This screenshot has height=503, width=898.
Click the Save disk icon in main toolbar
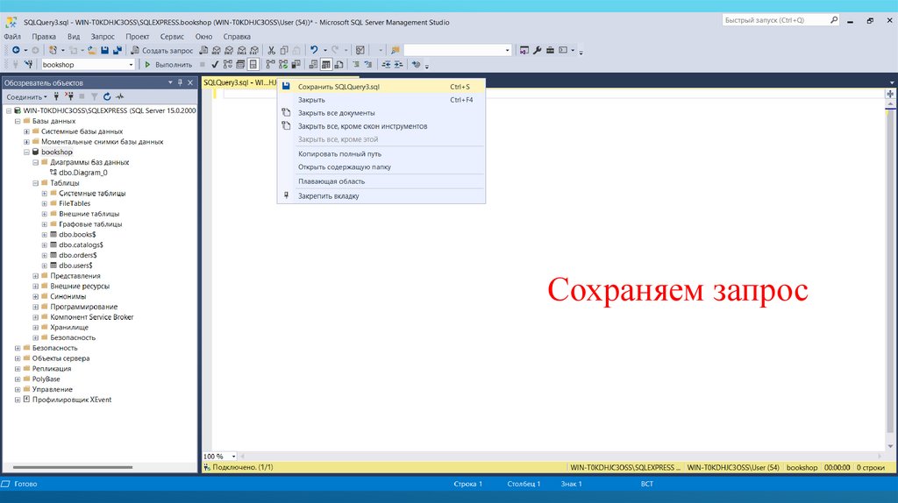[104, 51]
